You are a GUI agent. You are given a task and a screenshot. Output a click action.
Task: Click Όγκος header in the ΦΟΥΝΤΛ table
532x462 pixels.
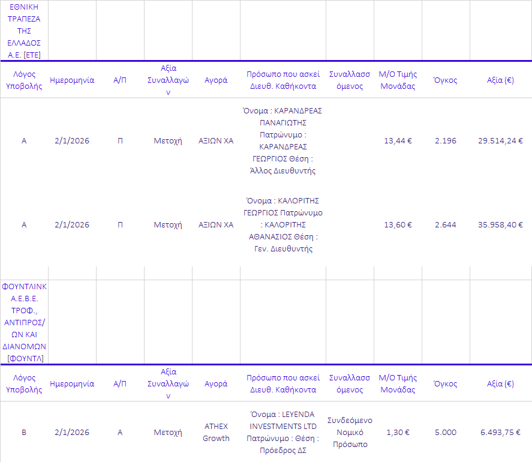click(x=446, y=383)
